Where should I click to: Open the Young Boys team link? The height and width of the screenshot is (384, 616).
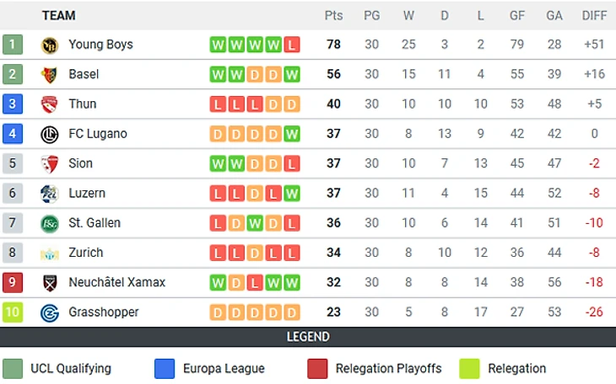click(100, 45)
